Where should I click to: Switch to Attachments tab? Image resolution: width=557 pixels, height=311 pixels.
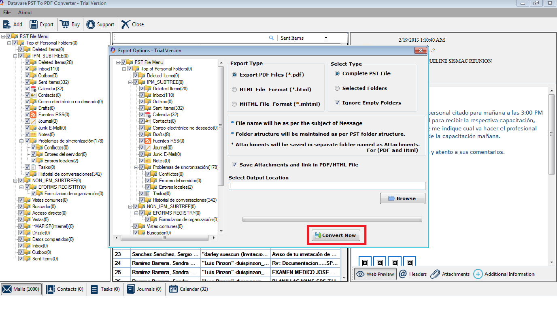point(450,274)
